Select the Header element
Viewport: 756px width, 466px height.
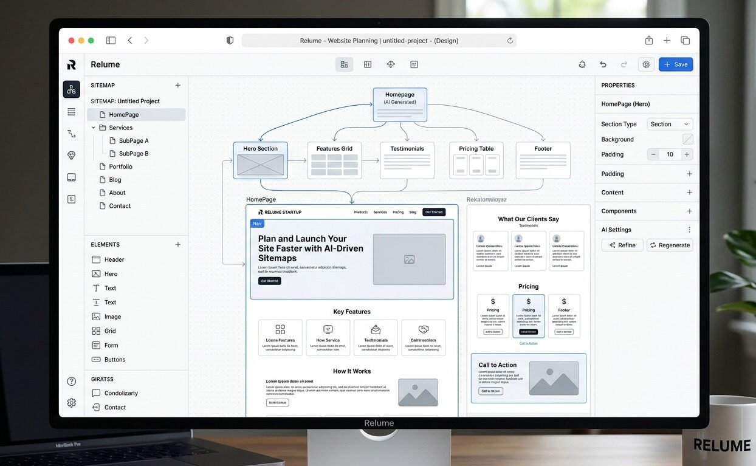[108, 259]
